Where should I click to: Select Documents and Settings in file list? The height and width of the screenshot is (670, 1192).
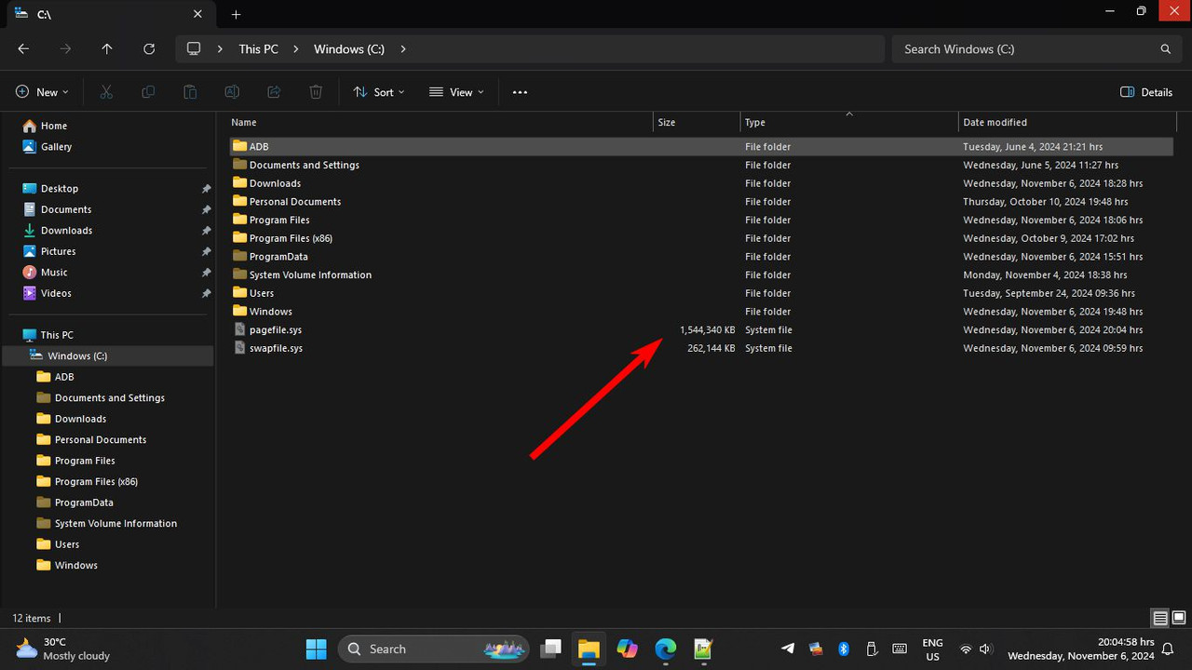pyautogui.click(x=700, y=165)
